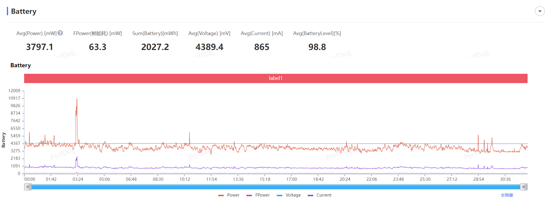Click the right range slider handle

[x=524, y=187]
